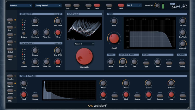Screen dimensions: 195x110
Task: Click the Osc 1 Vol knob
Action: pyautogui.click(x=58, y=21)
